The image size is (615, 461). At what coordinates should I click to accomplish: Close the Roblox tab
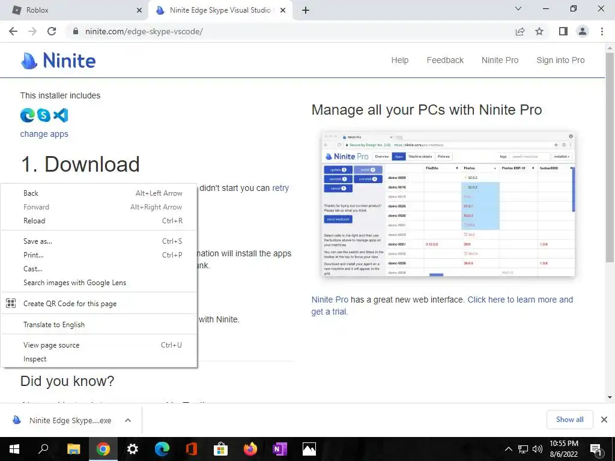(139, 11)
